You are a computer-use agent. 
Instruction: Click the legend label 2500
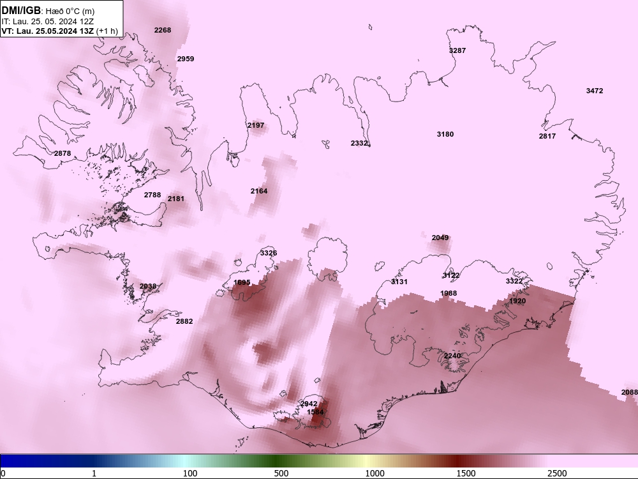click(557, 473)
